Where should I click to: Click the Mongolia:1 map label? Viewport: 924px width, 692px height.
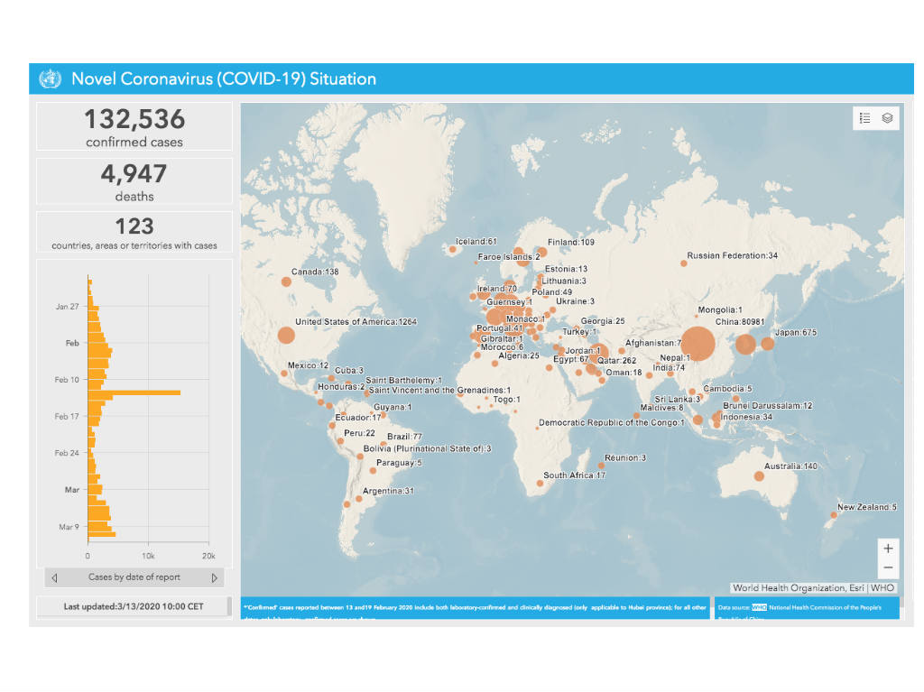pyautogui.click(x=720, y=310)
